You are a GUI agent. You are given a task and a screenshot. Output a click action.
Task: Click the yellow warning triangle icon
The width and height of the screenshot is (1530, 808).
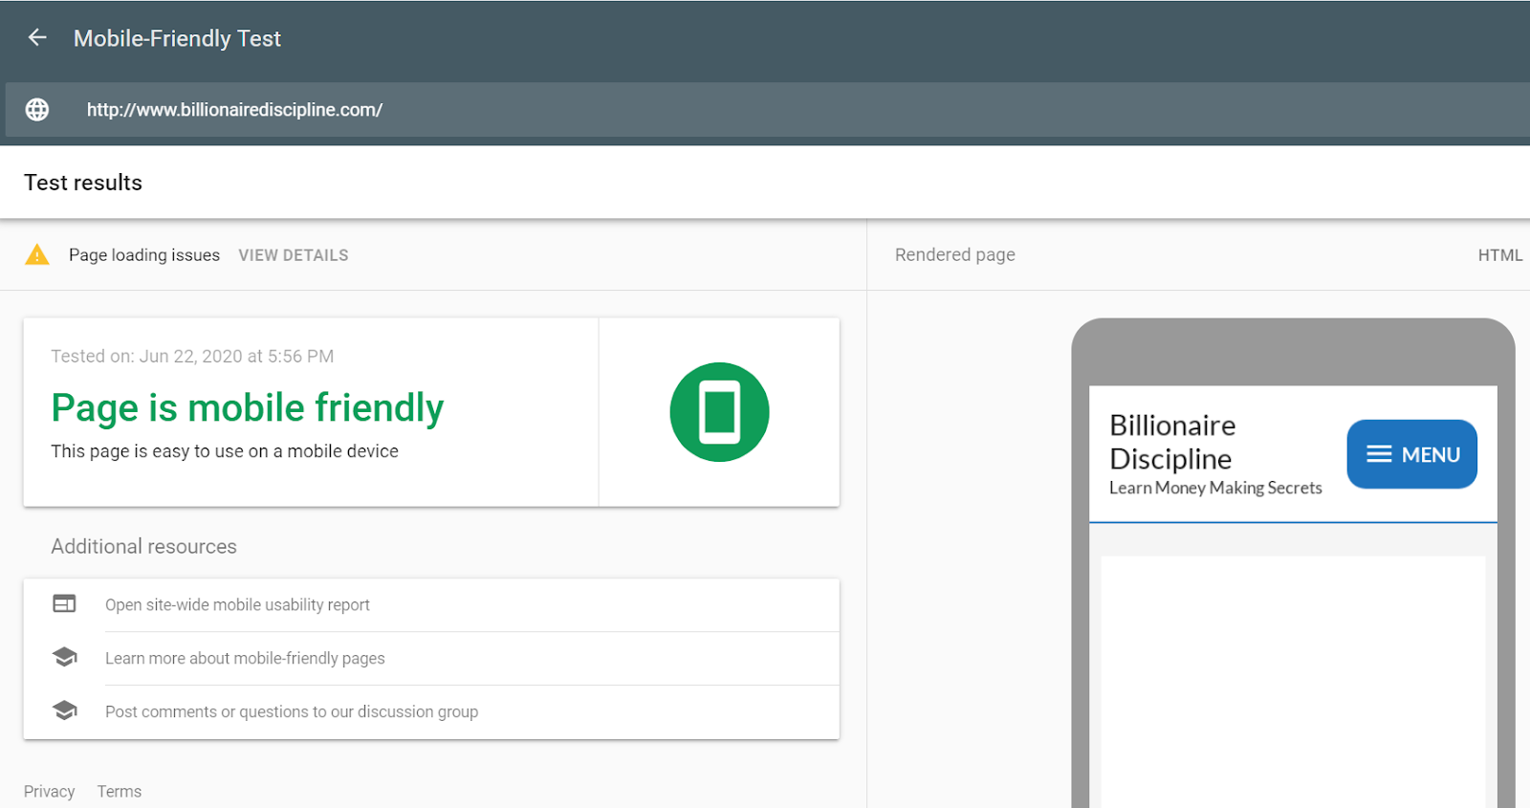click(x=37, y=254)
